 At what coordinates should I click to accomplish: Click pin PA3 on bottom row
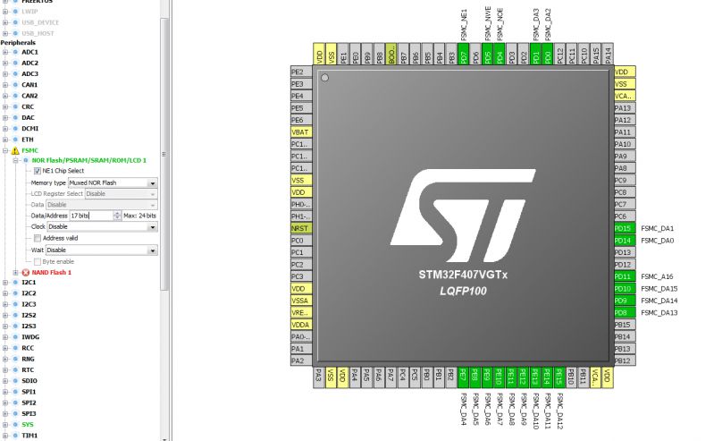click(319, 377)
